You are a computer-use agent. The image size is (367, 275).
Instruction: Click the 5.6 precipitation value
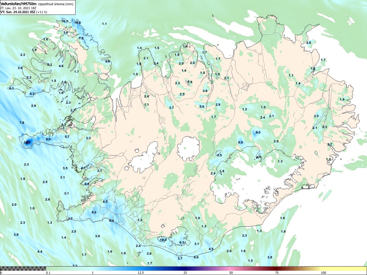coord(202,107)
